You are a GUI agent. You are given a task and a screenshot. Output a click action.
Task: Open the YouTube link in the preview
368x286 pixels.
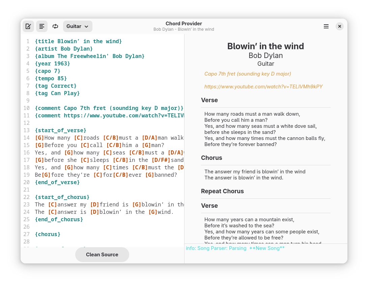click(x=263, y=87)
